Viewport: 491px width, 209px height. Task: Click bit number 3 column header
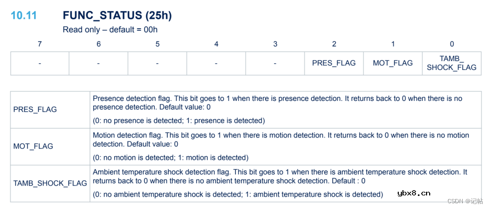pyautogui.click(x=275, y=44)
